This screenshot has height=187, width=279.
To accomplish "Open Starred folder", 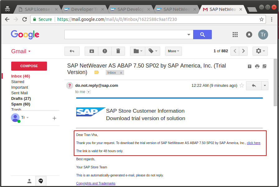I will 18,82.
